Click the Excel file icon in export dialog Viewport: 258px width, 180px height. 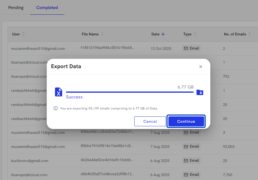[x=58, y=92]
